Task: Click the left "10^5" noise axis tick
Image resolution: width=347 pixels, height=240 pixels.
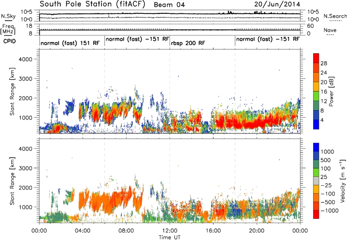Action: tap(26, 12)
